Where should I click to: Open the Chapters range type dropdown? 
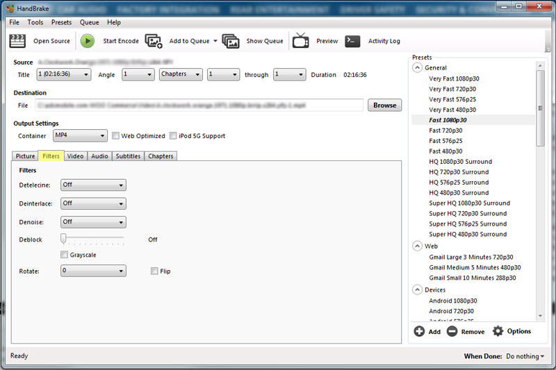[181, 74]
